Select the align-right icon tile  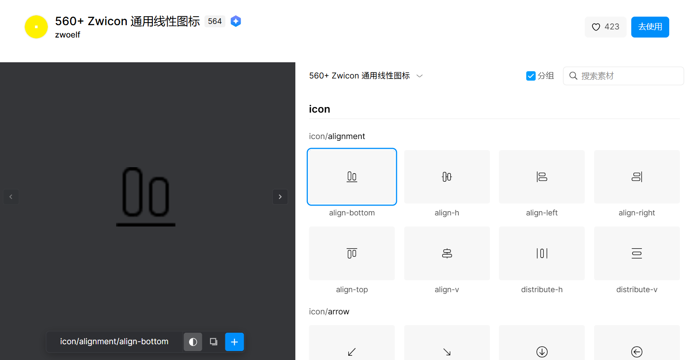tap(637, 177)
